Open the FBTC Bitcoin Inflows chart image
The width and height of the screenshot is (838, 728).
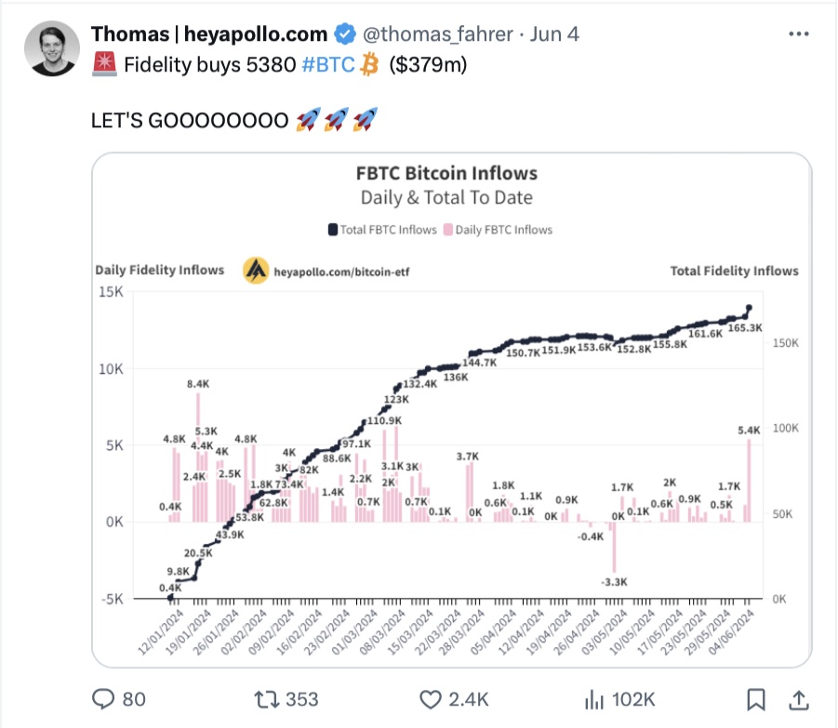452,410
